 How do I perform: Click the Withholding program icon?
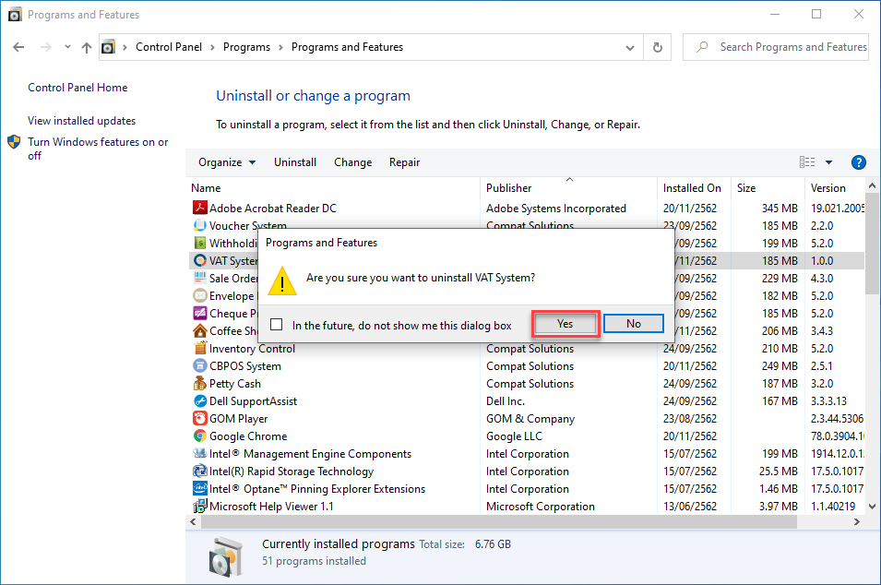point(199,243)
